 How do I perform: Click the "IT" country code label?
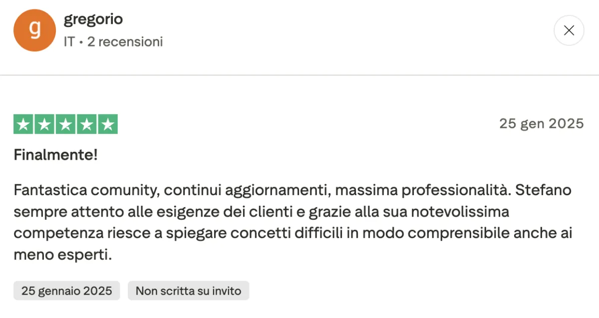coord(69,42)
